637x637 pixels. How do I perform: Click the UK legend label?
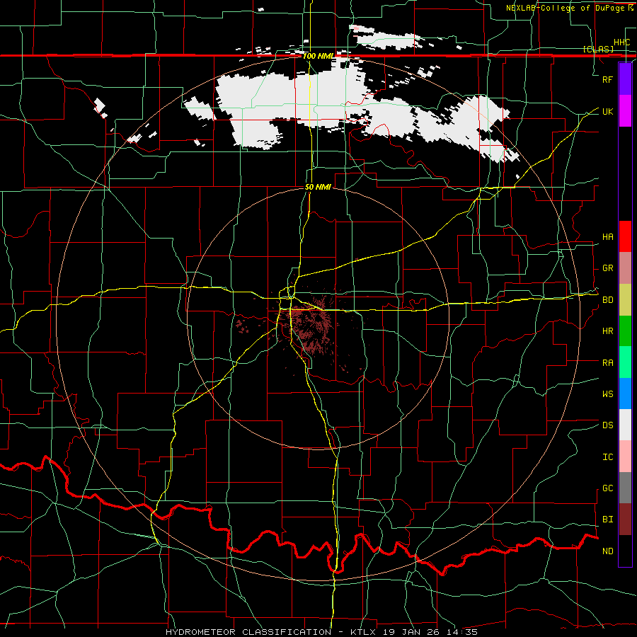tap(608, 111)
